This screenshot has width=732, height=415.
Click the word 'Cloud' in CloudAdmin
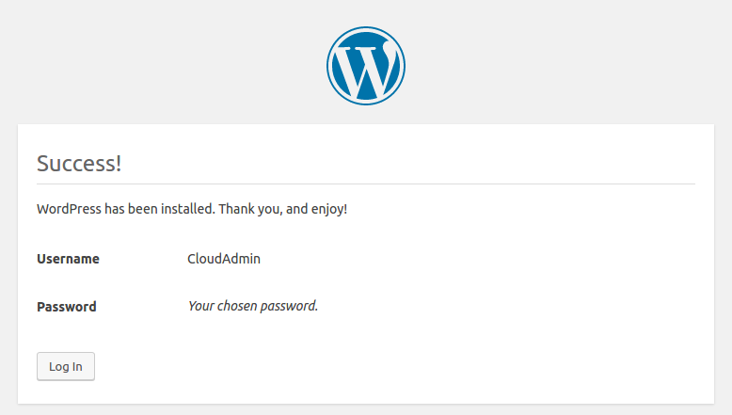[205, 259]
